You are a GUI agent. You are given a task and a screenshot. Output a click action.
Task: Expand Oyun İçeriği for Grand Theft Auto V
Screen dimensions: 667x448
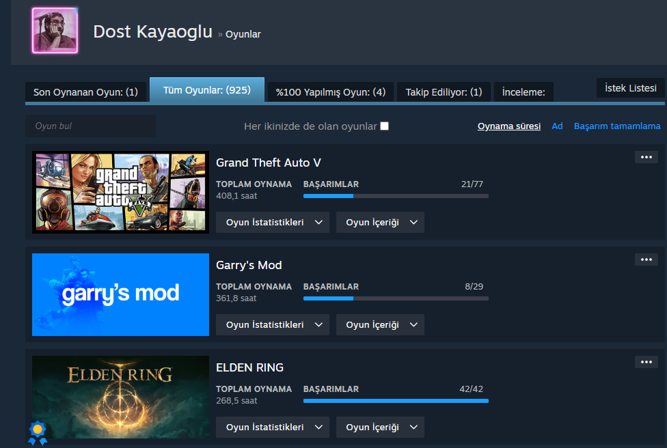(380, 223)
